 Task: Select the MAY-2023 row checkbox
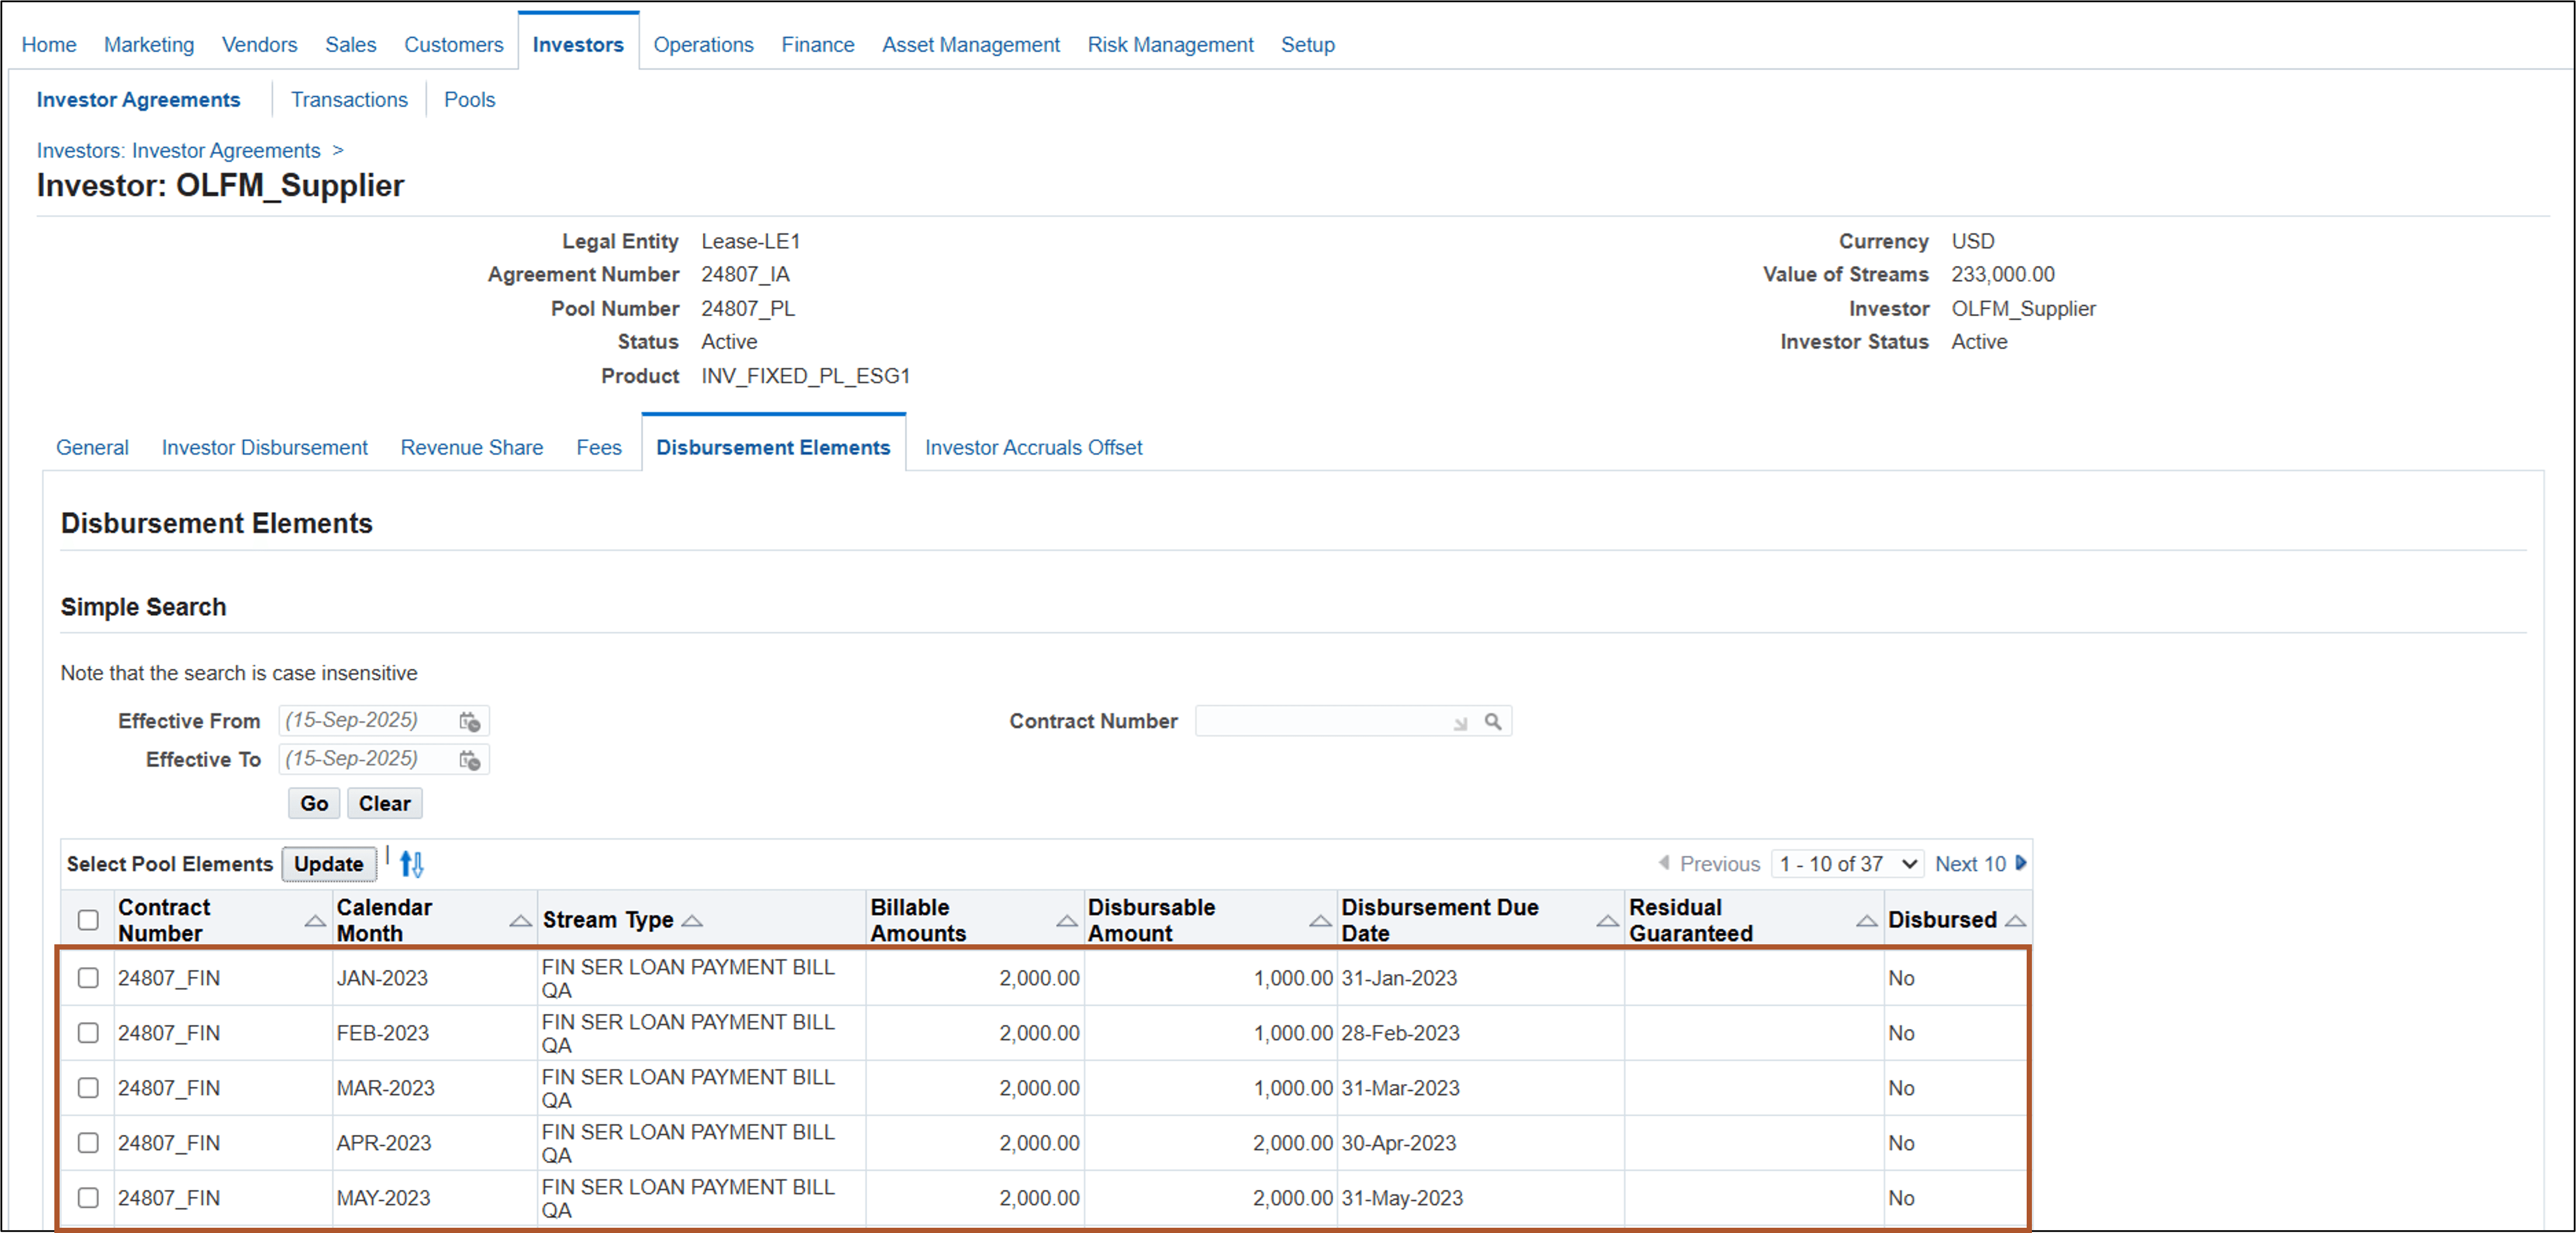87,1198
